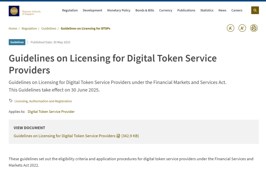Viewport: 266px width, 174px height.
Task: Click the Monetary Authority of Singapore text
Action: click(31, 13)
